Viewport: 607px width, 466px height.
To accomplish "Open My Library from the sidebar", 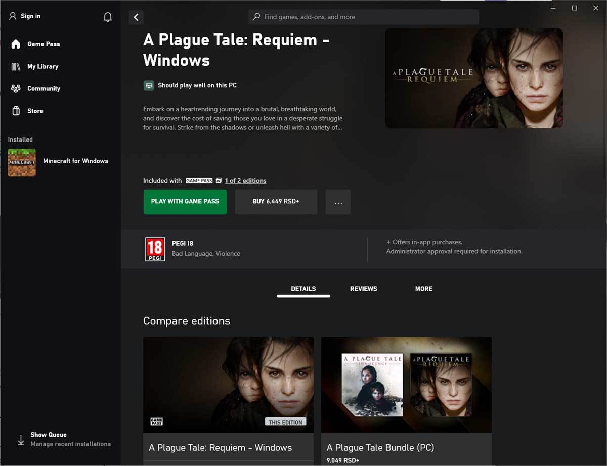I will 44,66.
